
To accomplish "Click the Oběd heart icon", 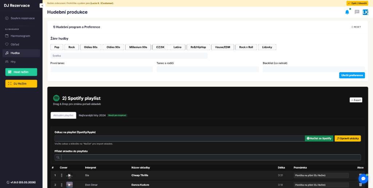I will click(x=7, y=44).
